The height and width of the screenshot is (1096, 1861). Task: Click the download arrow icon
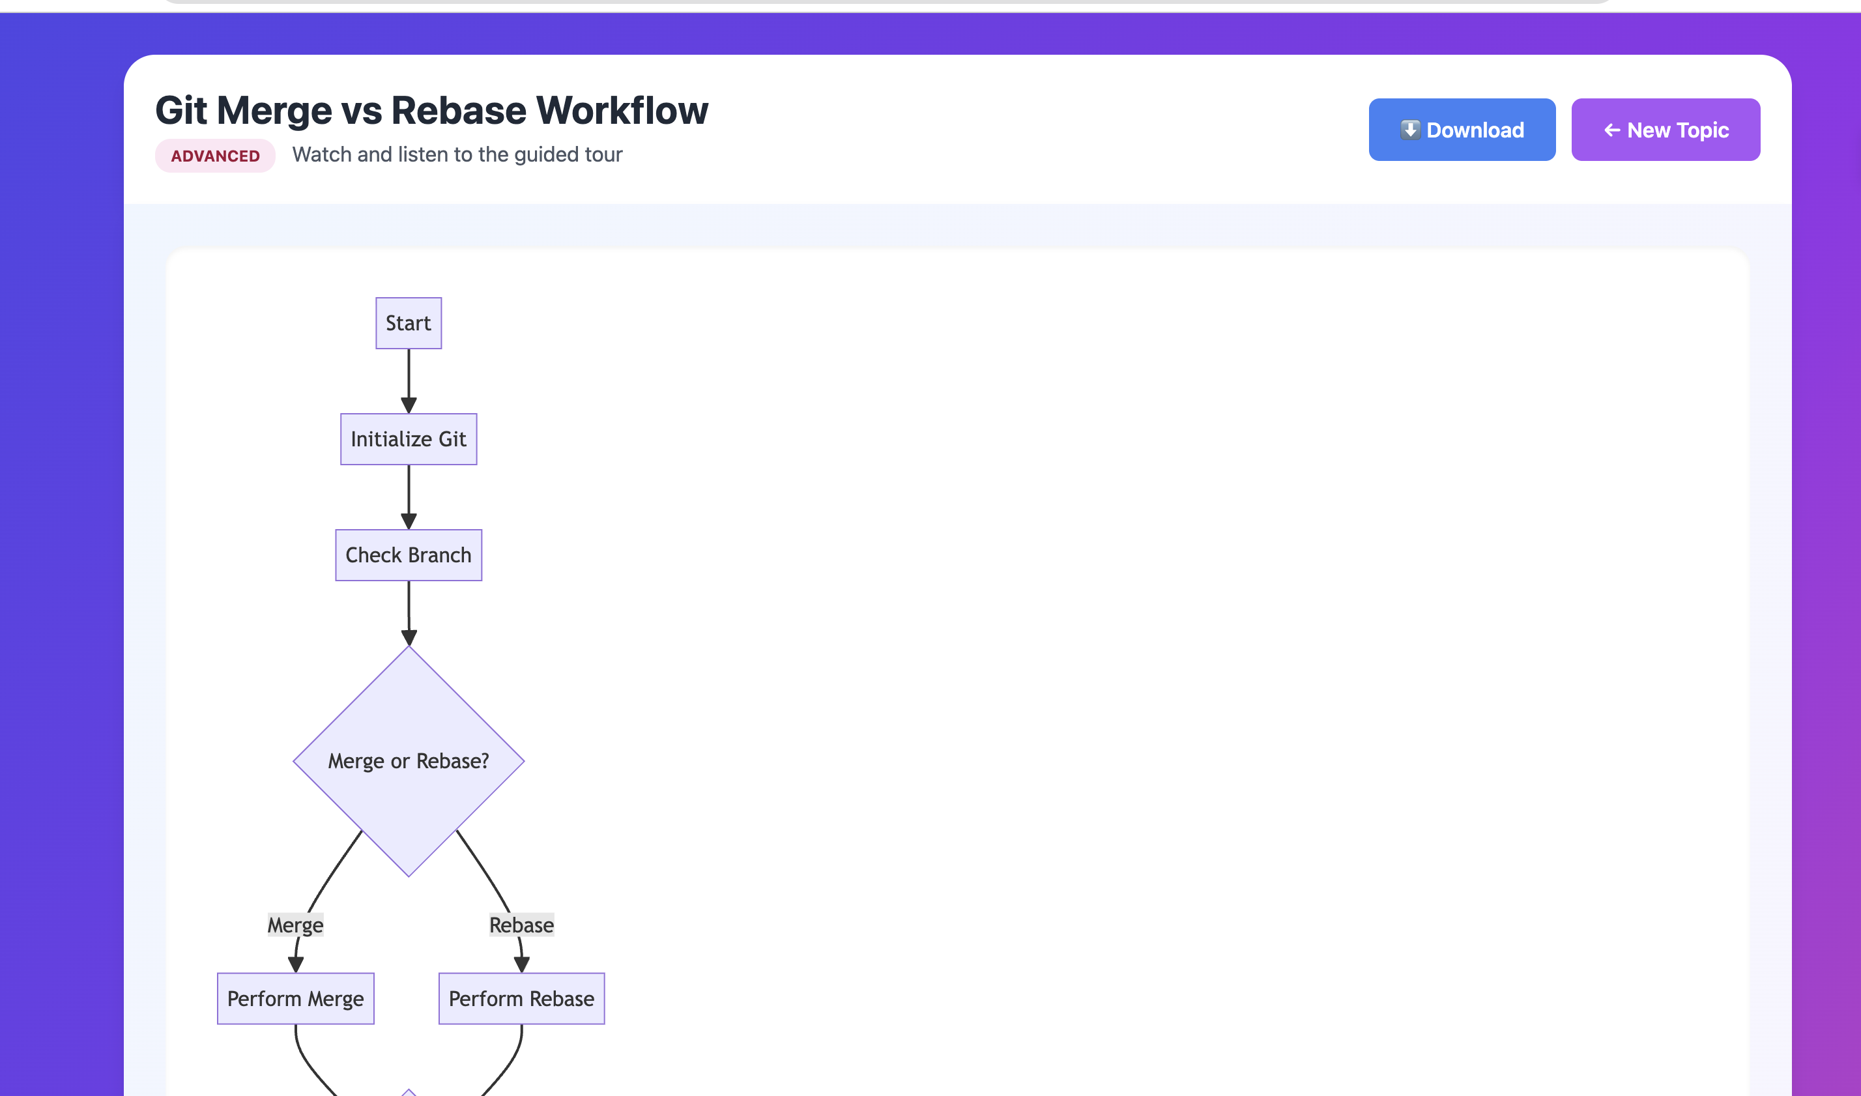point(1410,130)
